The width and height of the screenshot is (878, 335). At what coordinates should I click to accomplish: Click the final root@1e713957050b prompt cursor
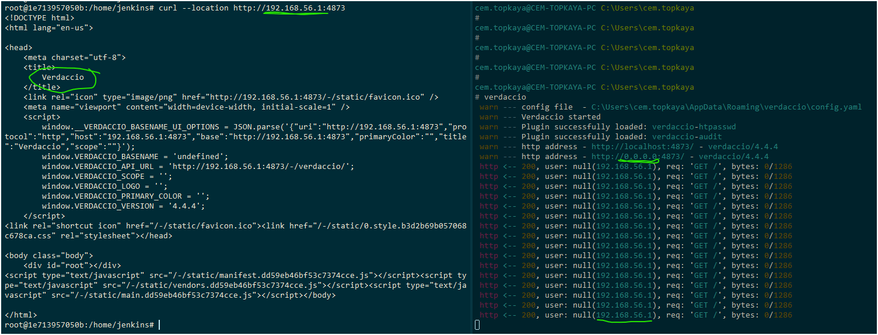(159, 325)
